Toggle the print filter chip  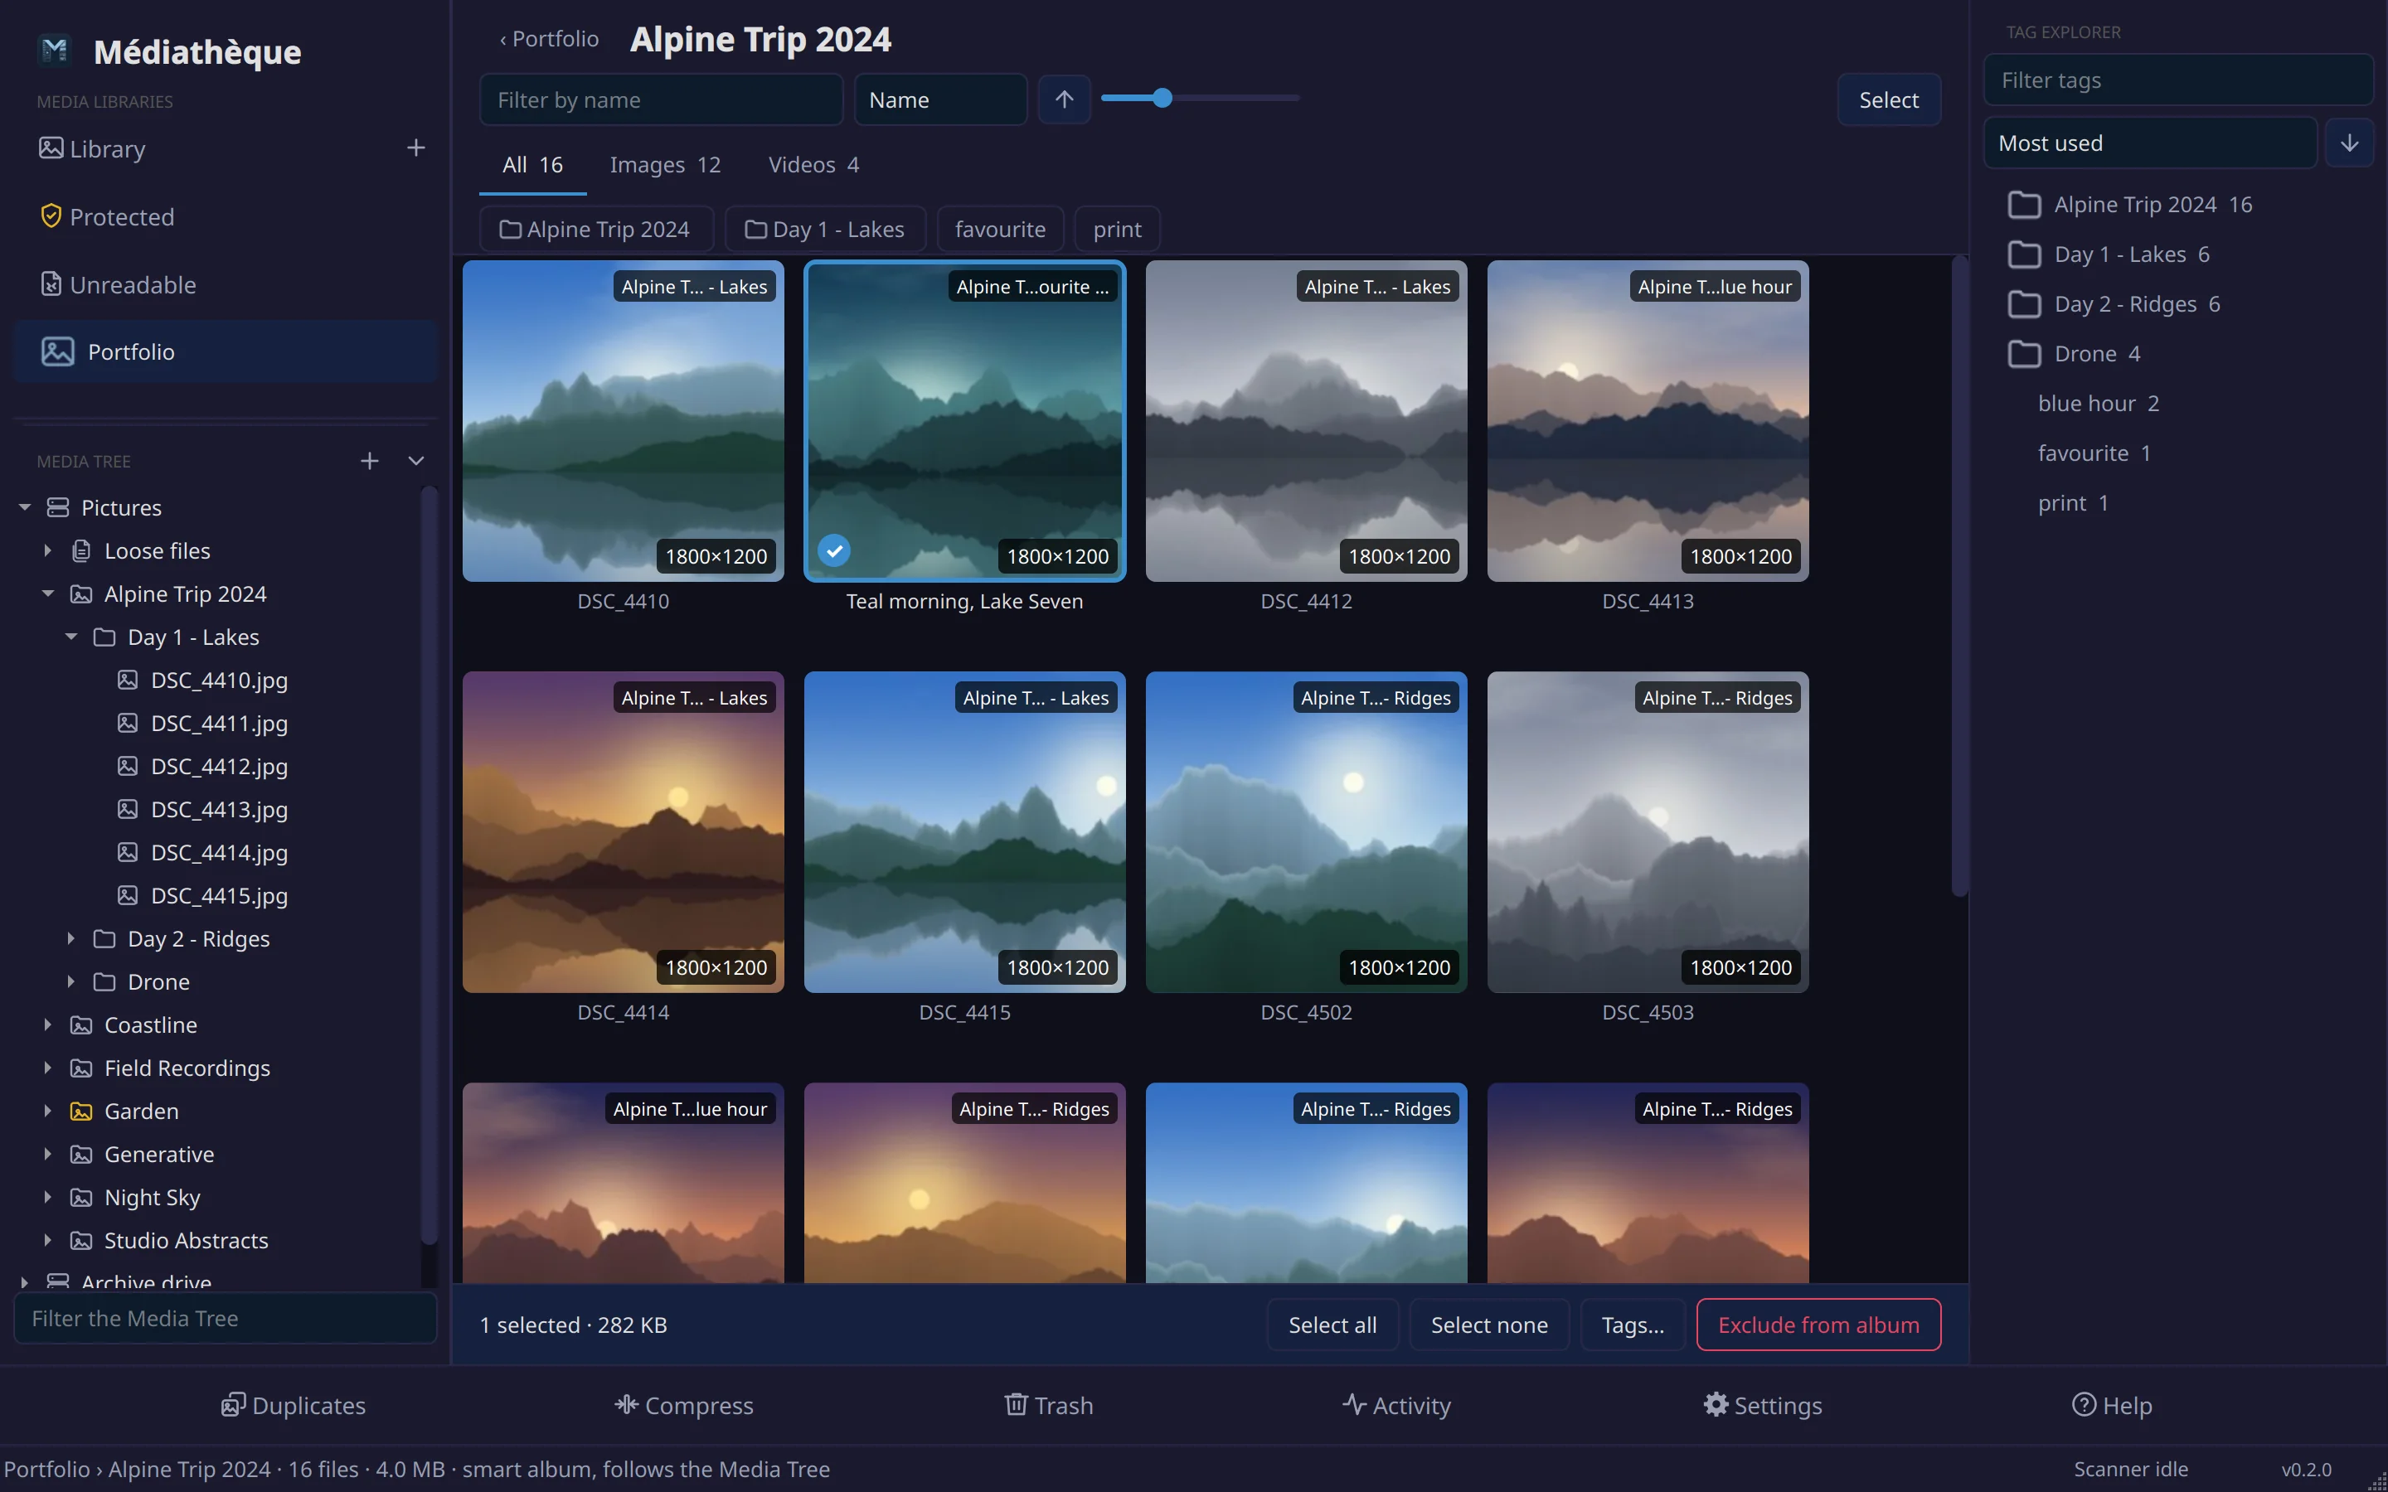pos(1116,229)
